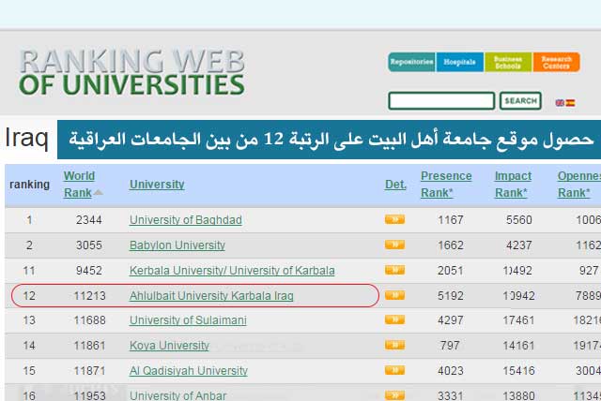Image resolution: width=601 pixels, height=401 pixels.
Task: Open details icon for University of Baghdad
Action: (x=394, y=219)
